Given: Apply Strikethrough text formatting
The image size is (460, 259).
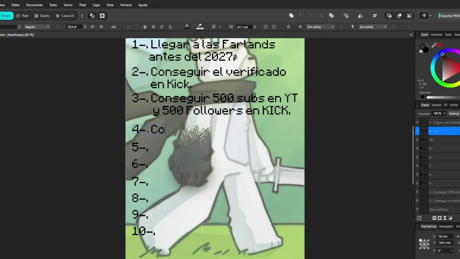Looking at the screenshot, I should [153, 27].
